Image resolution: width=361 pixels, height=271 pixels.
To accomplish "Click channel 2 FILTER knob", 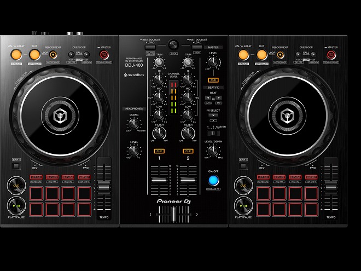I will pyautogui.click(x=188, y=133).
